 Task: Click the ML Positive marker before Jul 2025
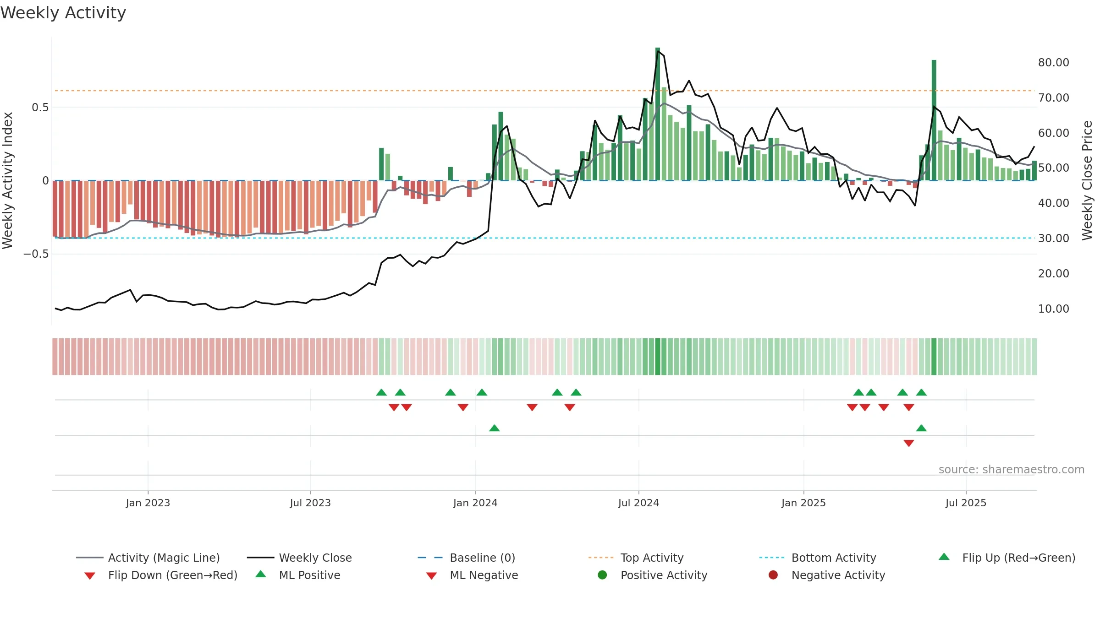[x=921, y=428]
